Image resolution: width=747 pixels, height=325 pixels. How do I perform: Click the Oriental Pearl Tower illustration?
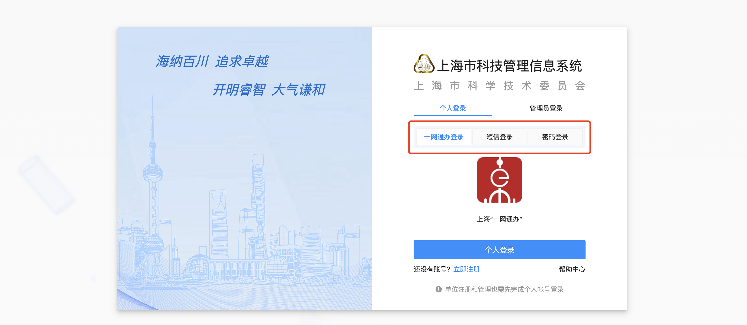(x=152, y=186)
